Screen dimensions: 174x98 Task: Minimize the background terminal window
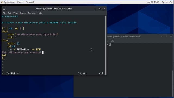[162, 36]
